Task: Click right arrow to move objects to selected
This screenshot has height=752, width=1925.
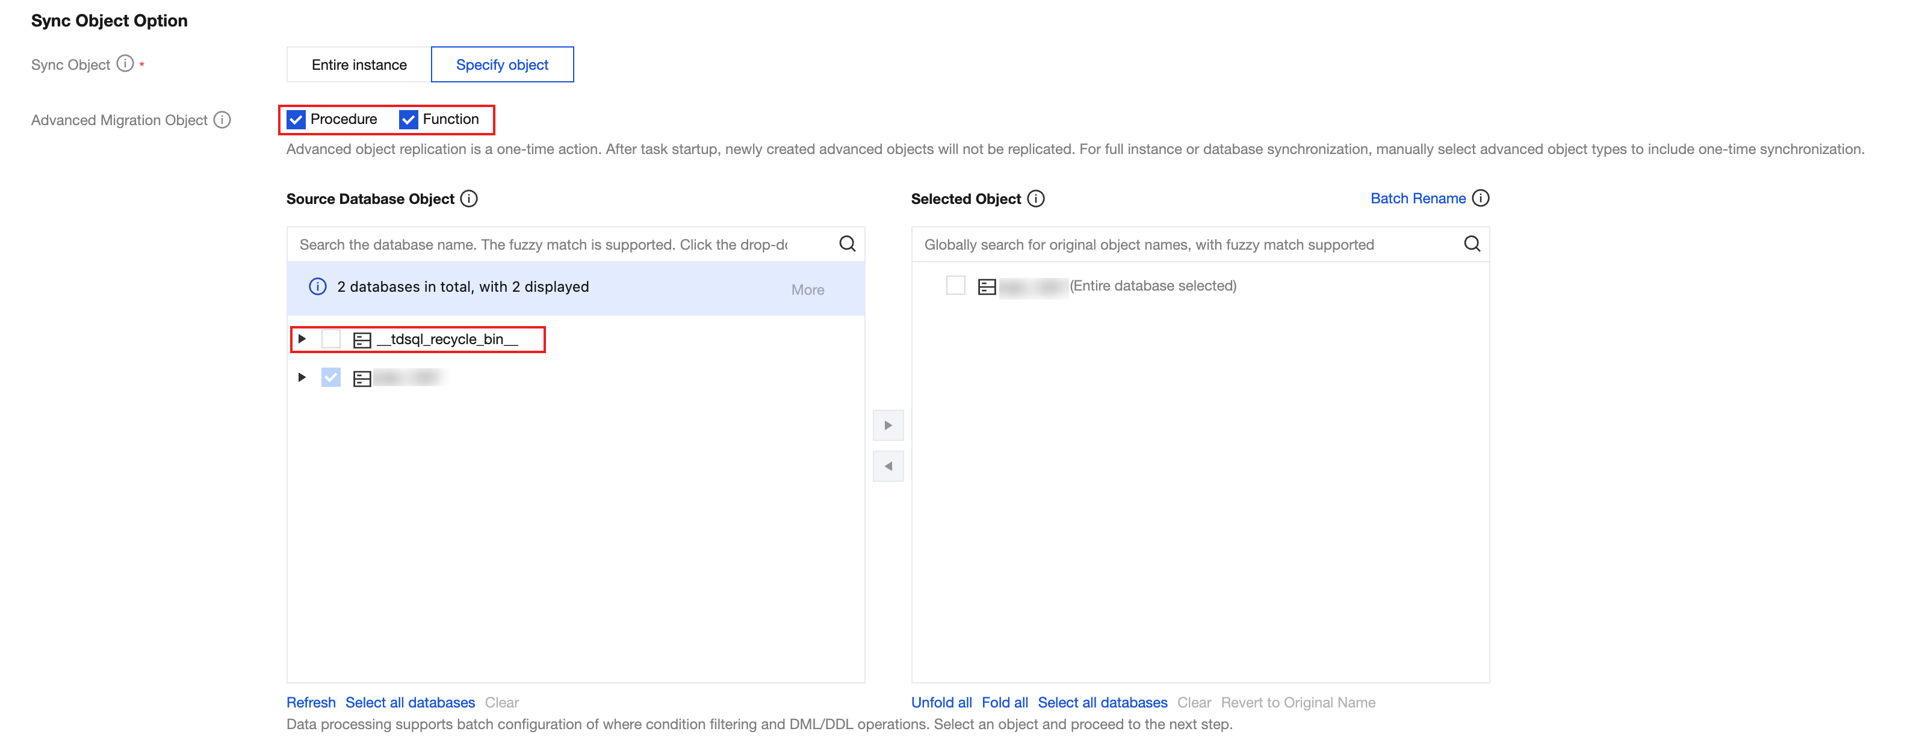Action: tap(888, 426)
